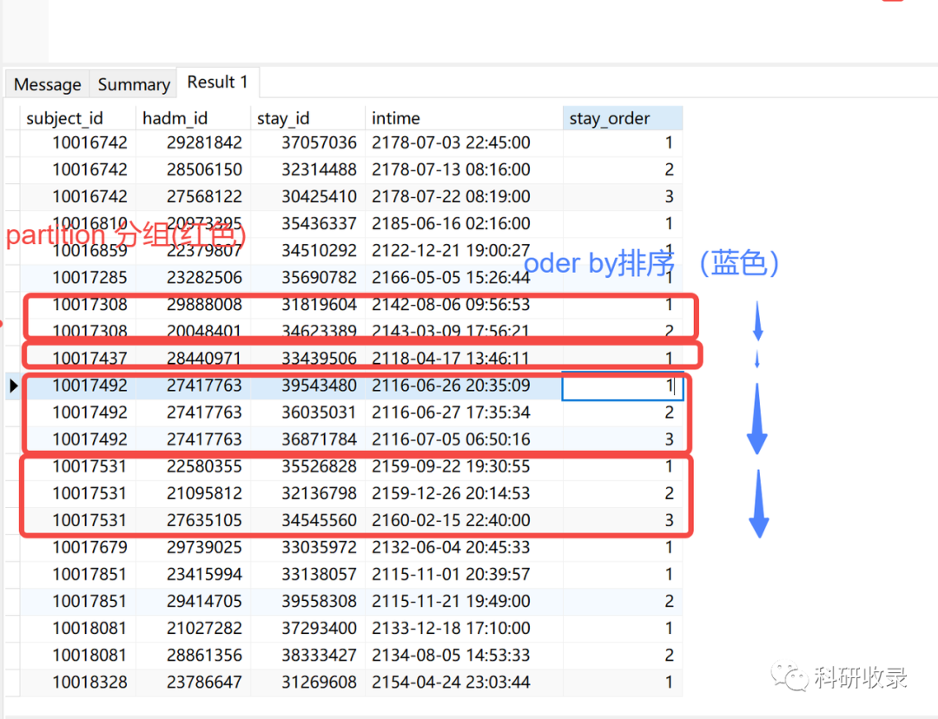Click subject_id cell 10017437
Image resolution: width=938 pixels, height=719 pixels.
(x=78, y=359)
